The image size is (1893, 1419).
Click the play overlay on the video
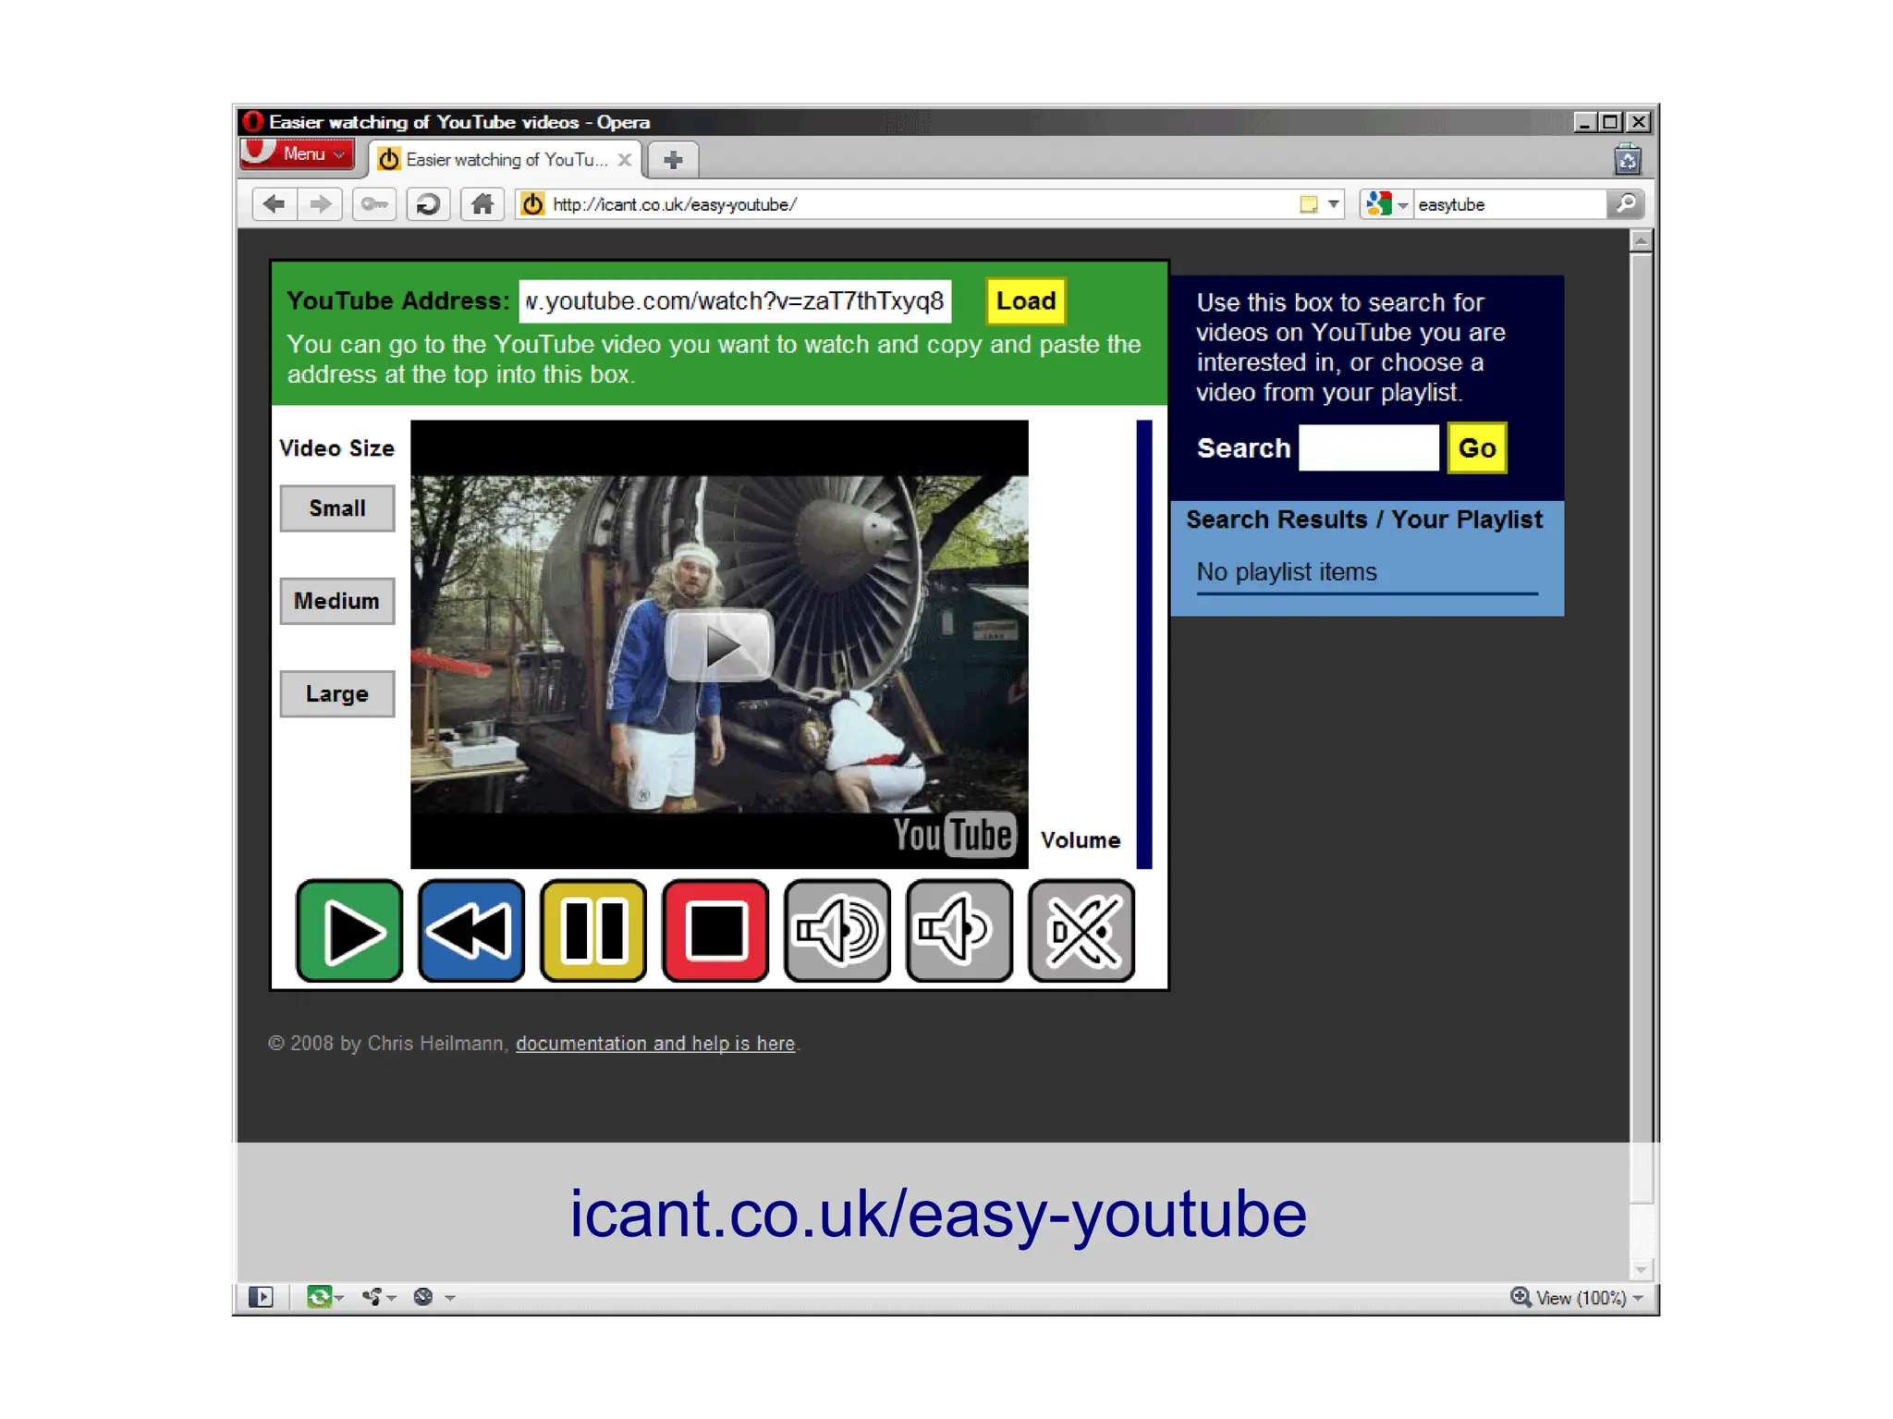coord(719,645)
